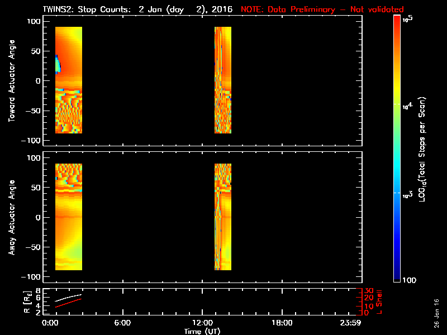The image size is (447, 335).
Task: Click the 0:00 time axis label
Action: pyautogui.click(x=50, y=323)
